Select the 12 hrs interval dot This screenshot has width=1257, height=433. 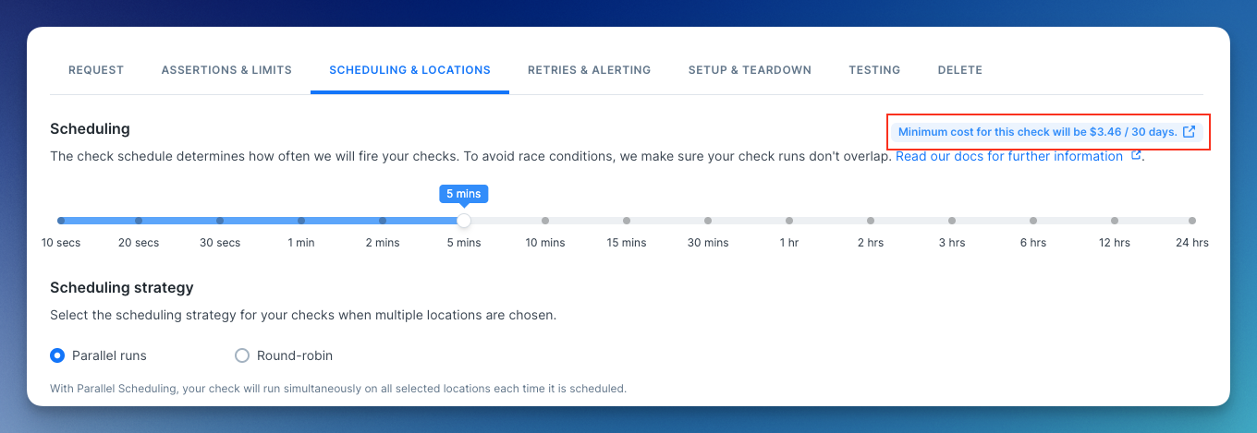coord(1115,221)
